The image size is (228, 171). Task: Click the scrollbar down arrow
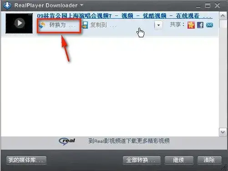[x=223, y=132]
